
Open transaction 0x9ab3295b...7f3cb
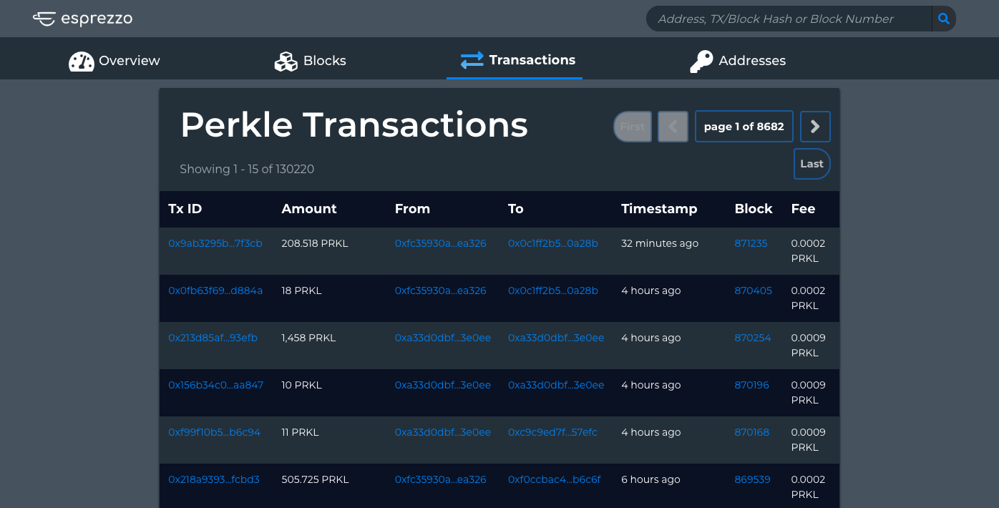click(x=215, y=243)
